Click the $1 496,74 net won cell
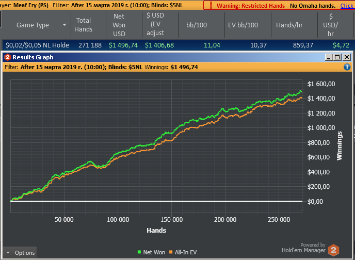Viewport: 355px width, 260px height. [123, 45]
